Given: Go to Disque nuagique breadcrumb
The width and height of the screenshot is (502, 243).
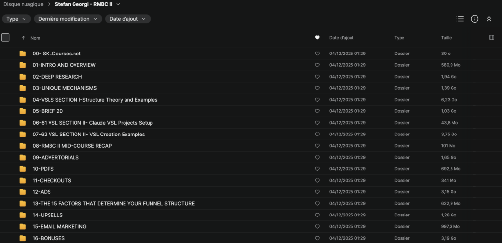Looking at the screenshot, I should coord(23,4).
